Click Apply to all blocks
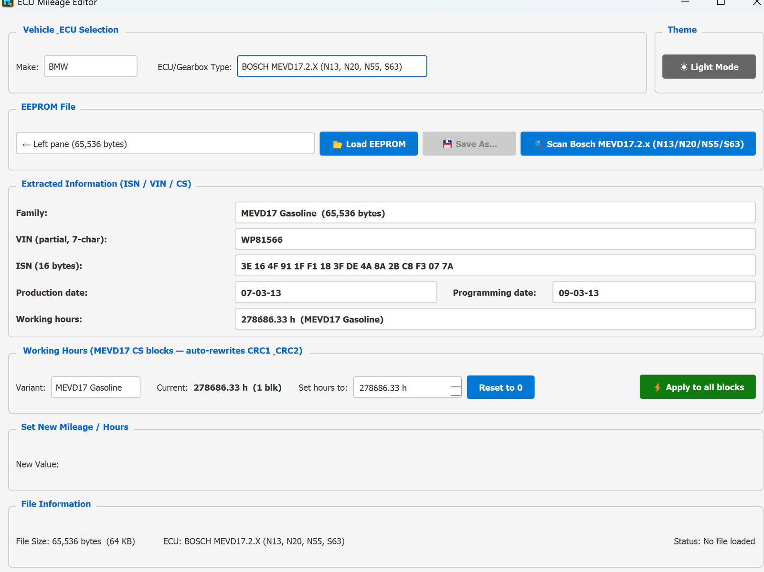Image resolution: width=764 pixels, height=572 pixels. pyautogui.click(x=698, y=387)
